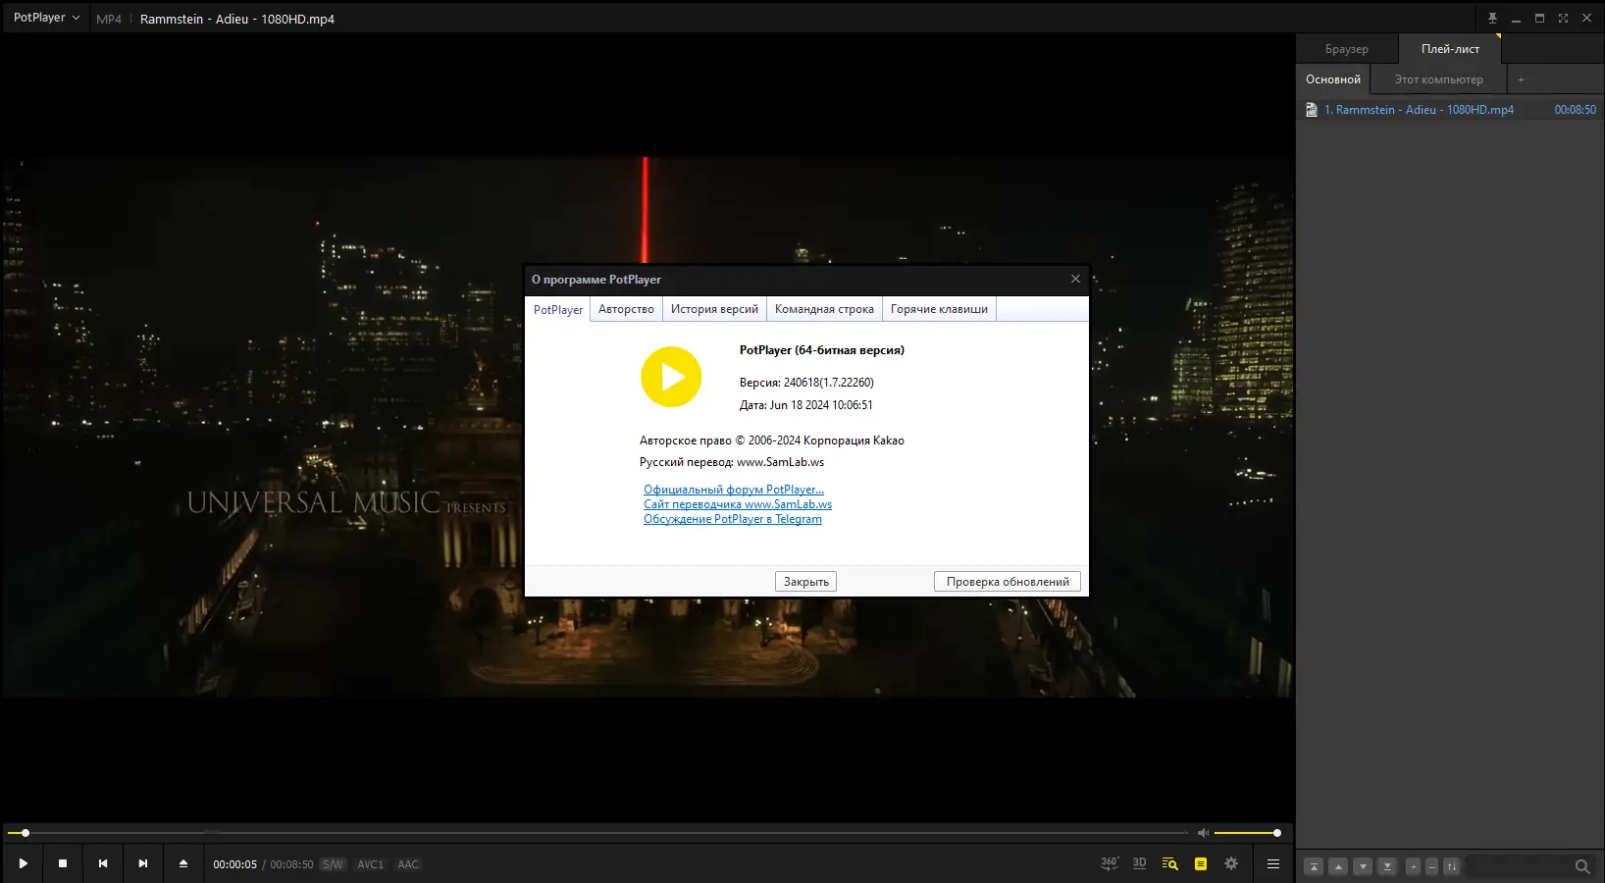The width and height of the screenshot is (1605, 883).
Task: Open the История версий tab
Action: pos(714,309)
